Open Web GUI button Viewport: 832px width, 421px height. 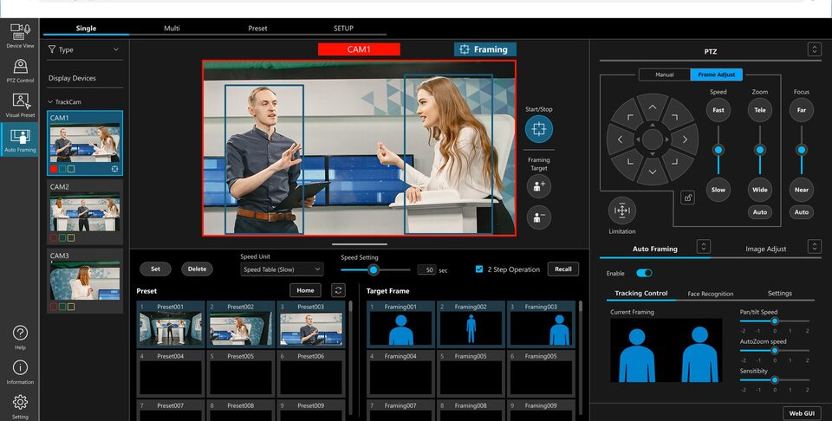coord(802,413)
